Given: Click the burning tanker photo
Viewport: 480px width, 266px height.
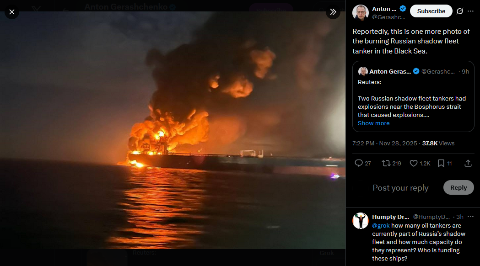Looking at the screenshot, I should click(x=173, y=130).
